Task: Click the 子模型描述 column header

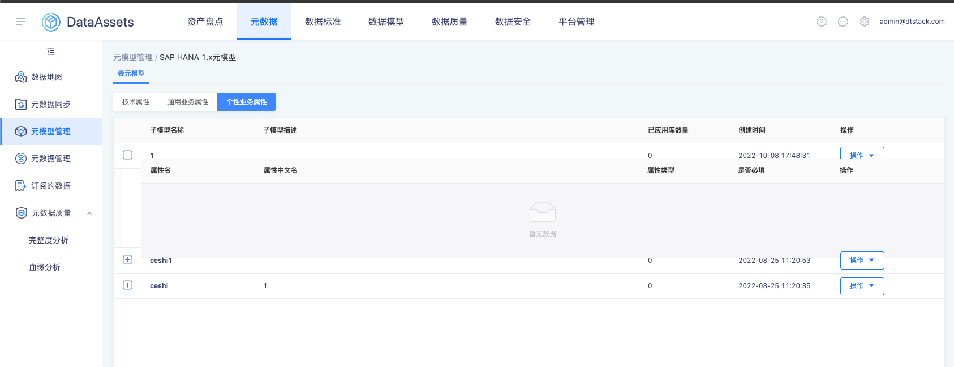Action: coord(280,130)
